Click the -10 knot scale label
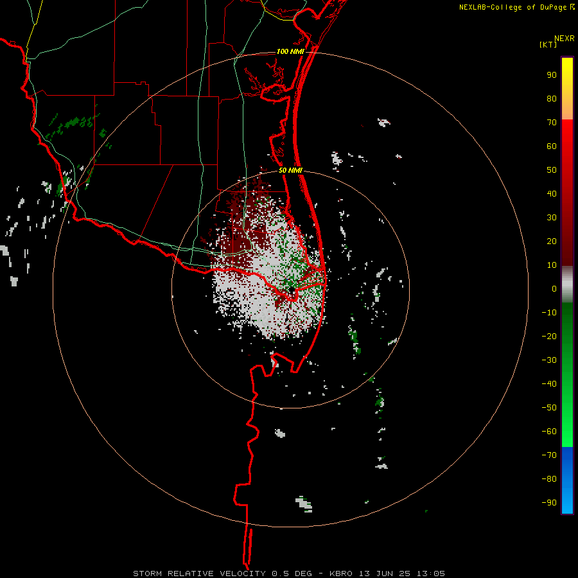 pyautogui.click(x=549, y=313)
